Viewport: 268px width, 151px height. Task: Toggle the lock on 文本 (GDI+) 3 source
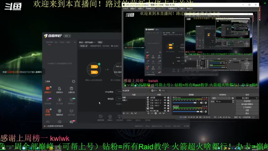[x=168, y=100]
